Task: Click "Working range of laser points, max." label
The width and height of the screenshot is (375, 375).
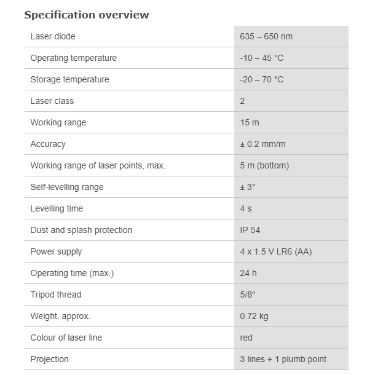Action: 98,165
